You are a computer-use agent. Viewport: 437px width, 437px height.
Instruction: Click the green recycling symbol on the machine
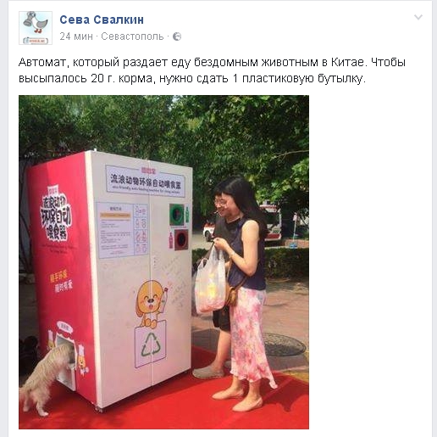(151, 345)
